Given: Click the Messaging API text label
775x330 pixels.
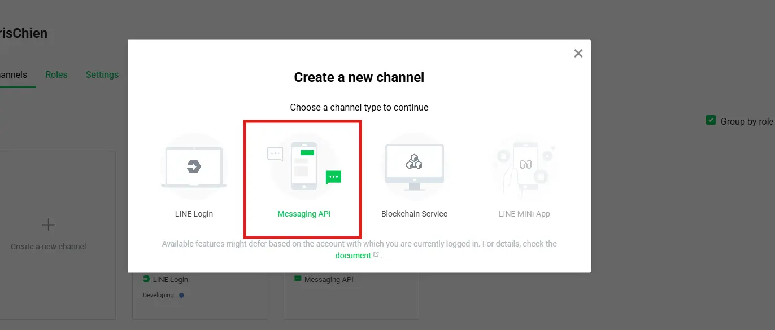Looking at the screenshot, I should (304, 214).
